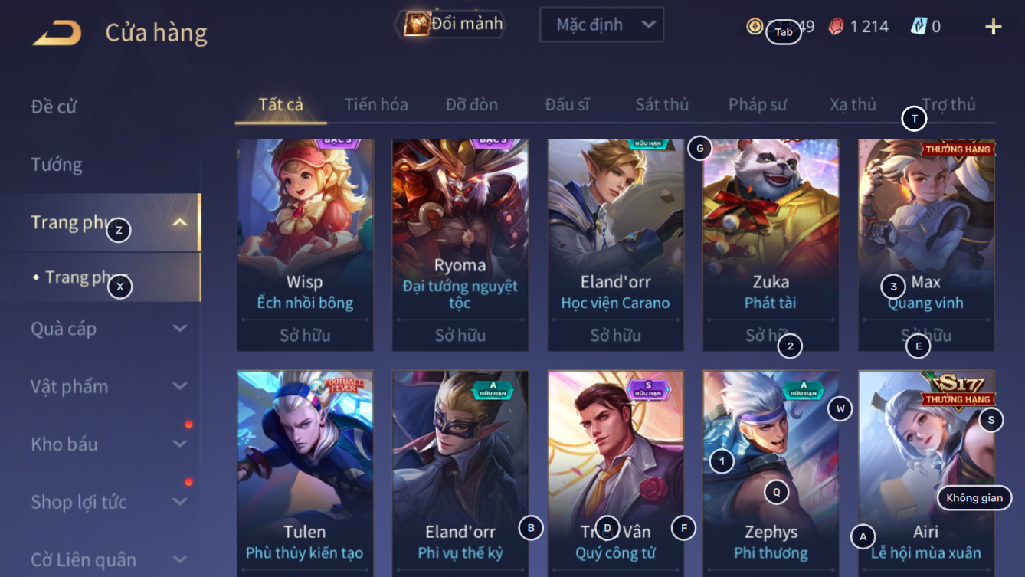This screenshot has width=1025, height=577.
Task: Click the red ruby currency icon
Action: coord(836,26)
